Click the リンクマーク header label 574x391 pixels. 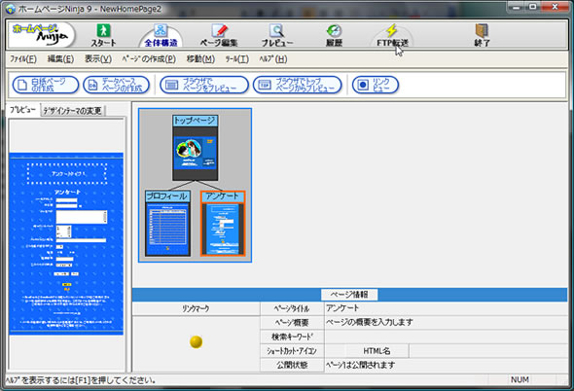[196, 309]
